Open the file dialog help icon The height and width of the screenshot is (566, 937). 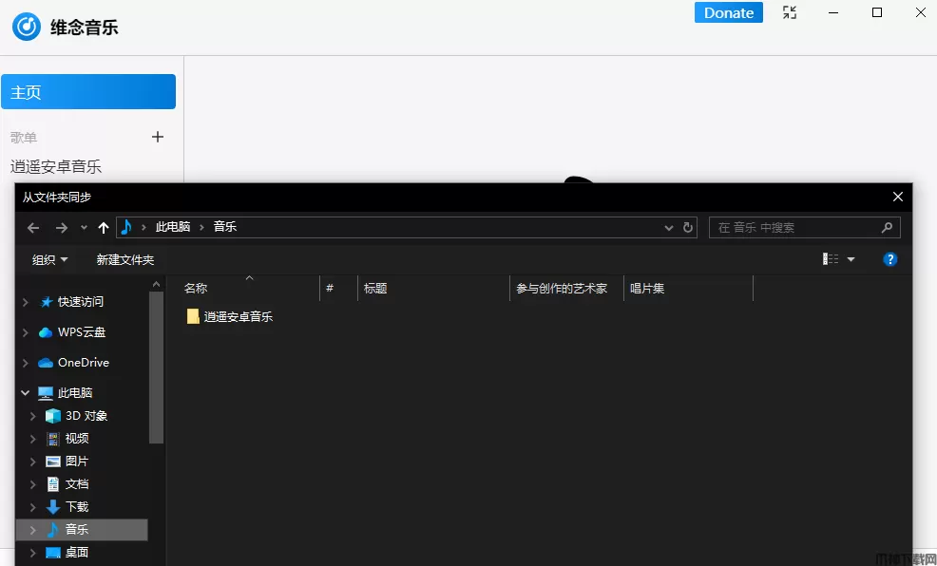[890, 259]
